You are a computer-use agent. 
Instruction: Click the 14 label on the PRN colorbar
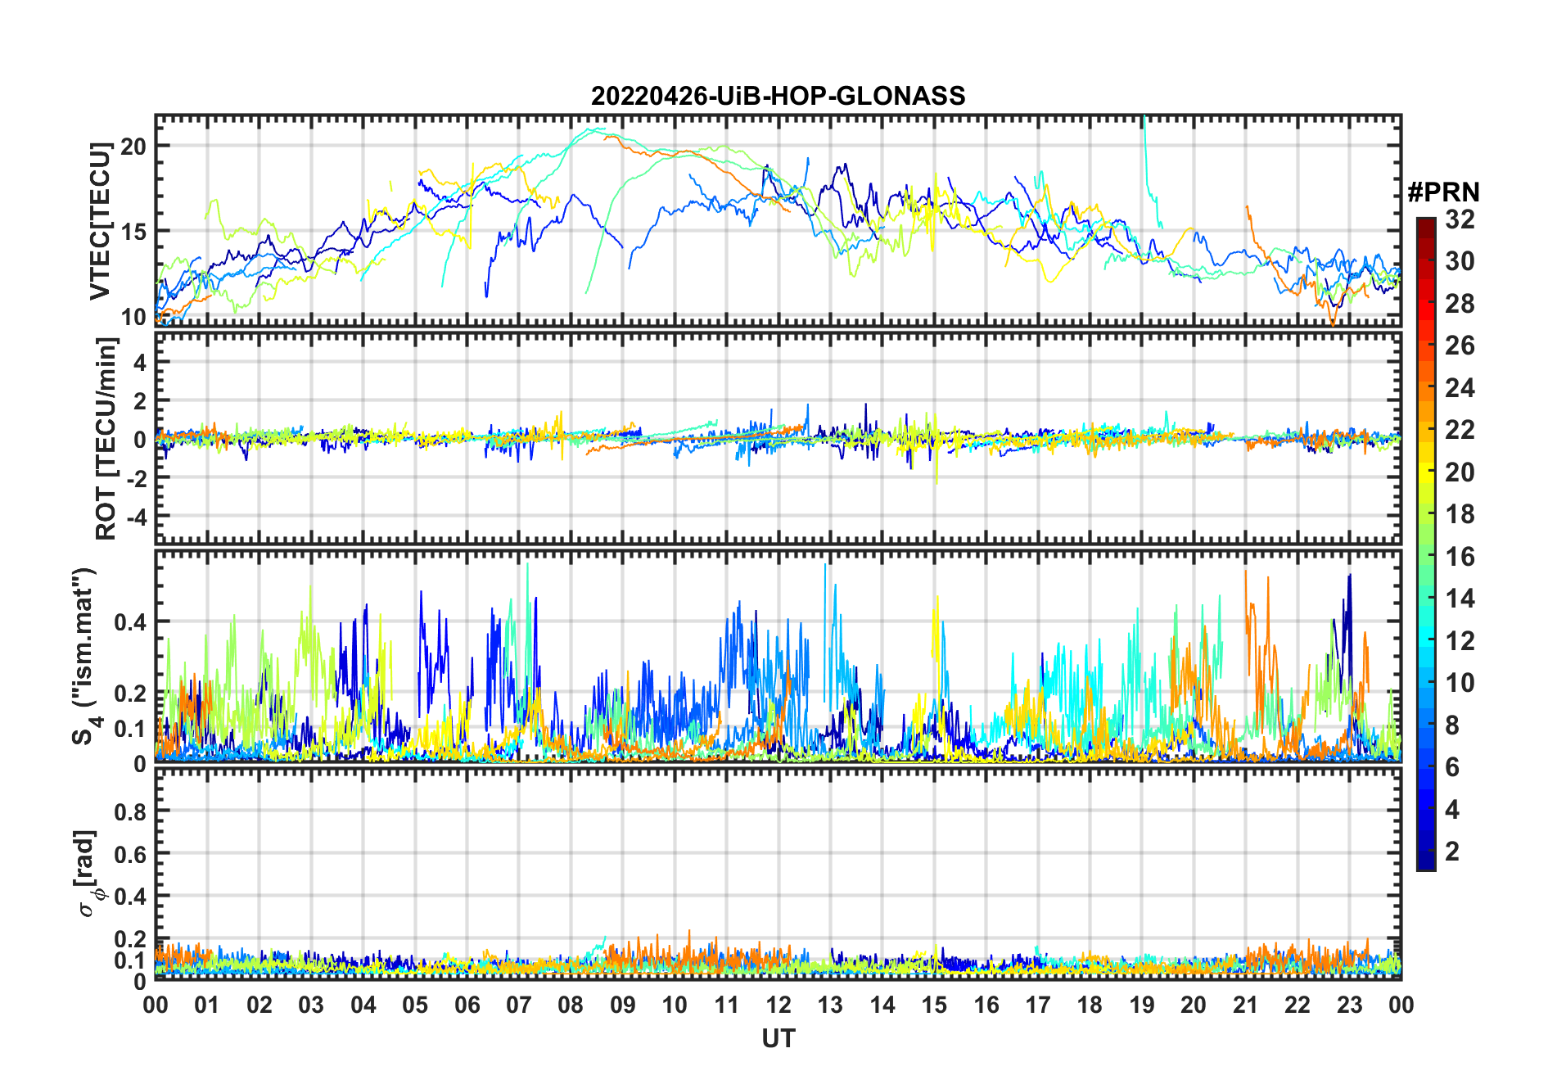[x=1460, y=599]
